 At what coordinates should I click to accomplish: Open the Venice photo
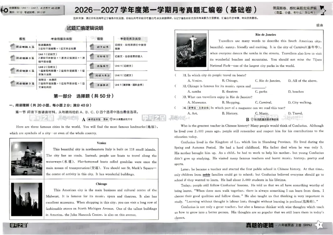click(27, 159)
